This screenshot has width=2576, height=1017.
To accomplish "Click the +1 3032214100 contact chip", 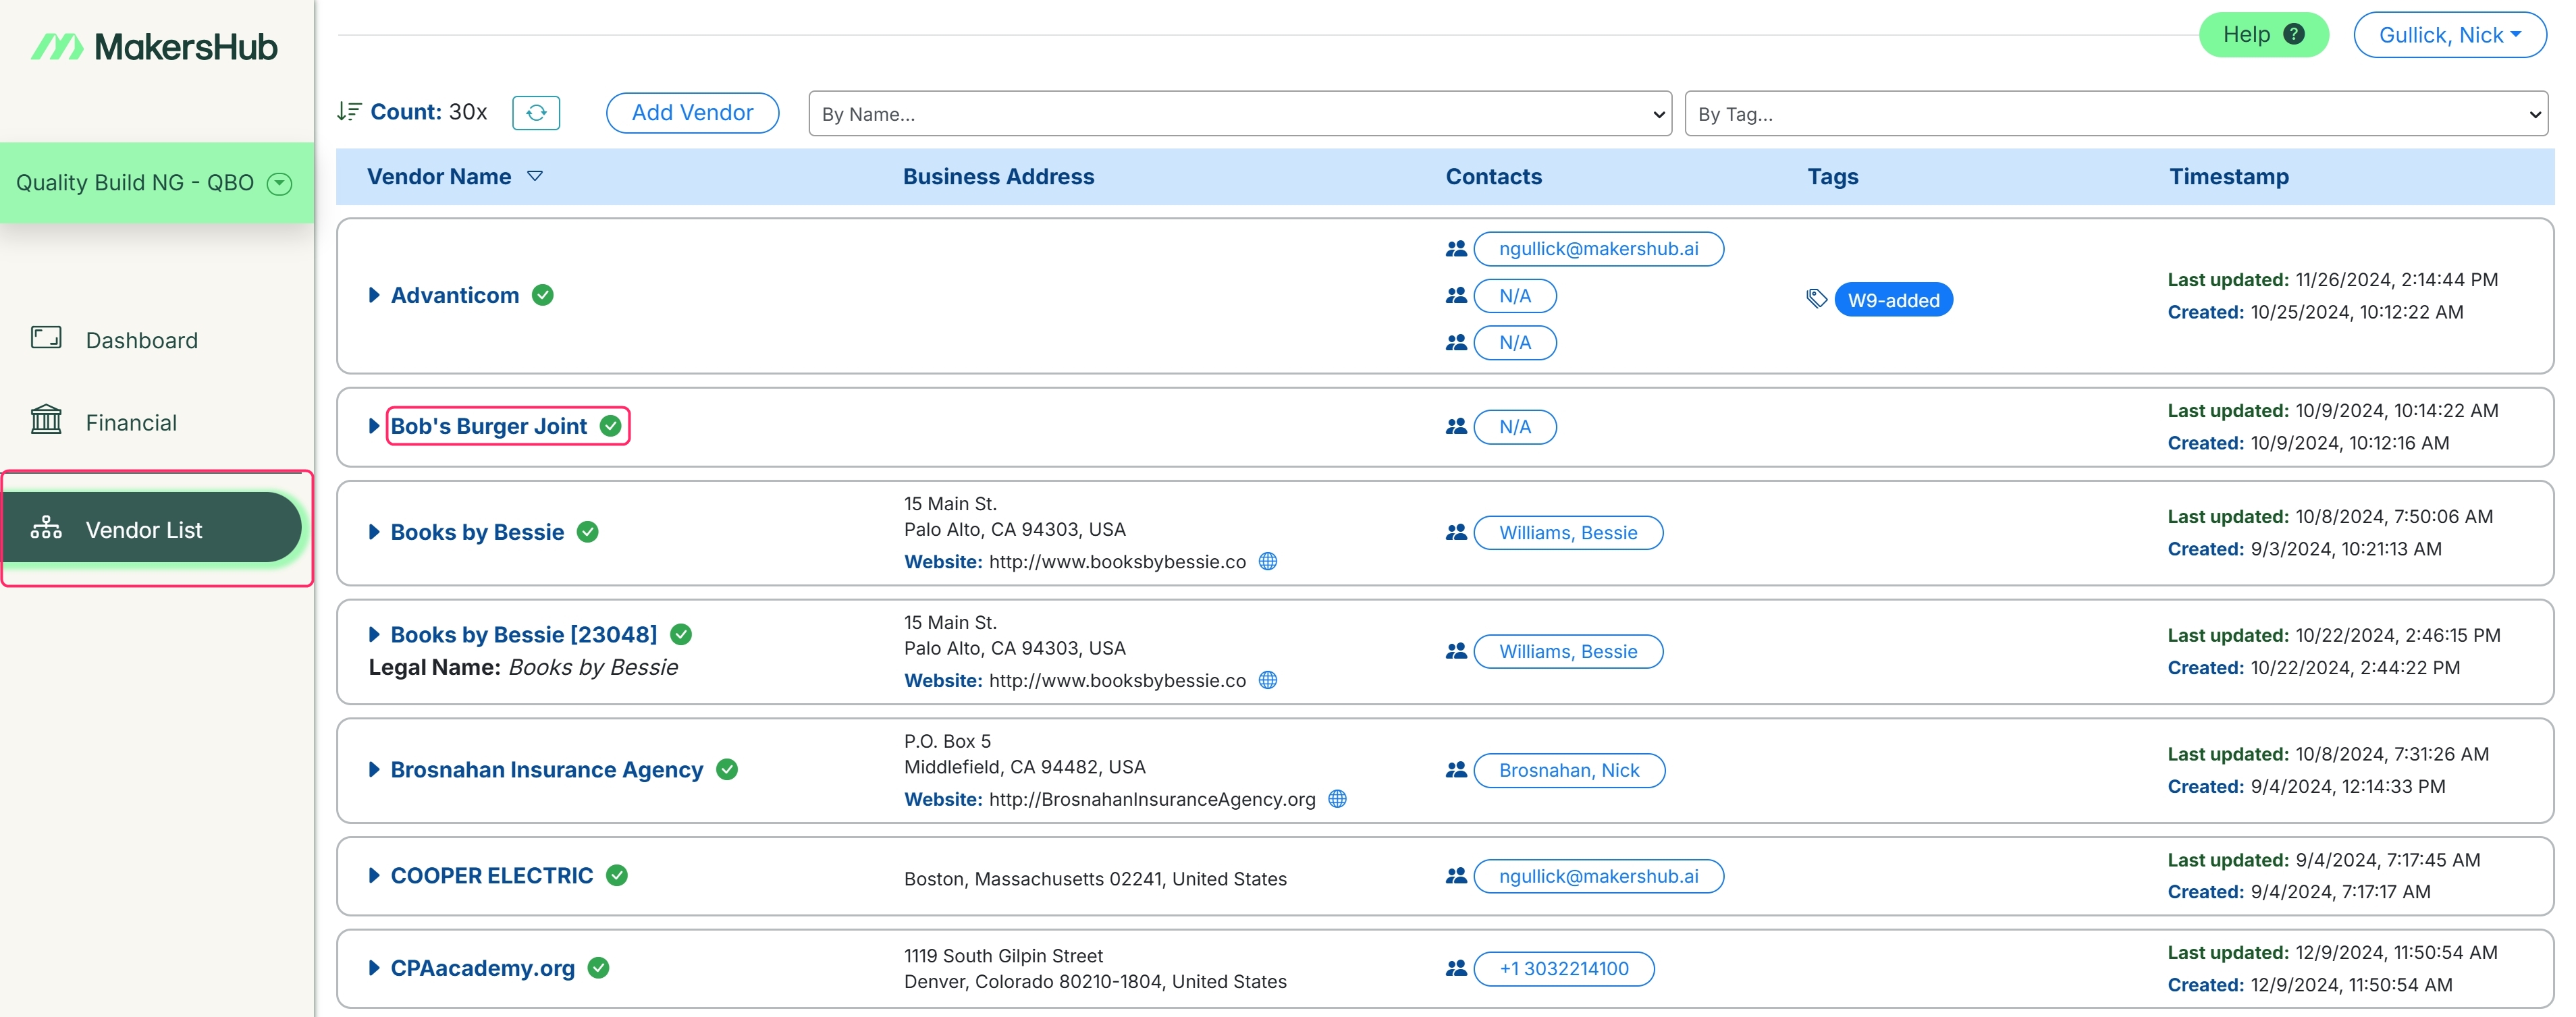I will click(1564, 968).
